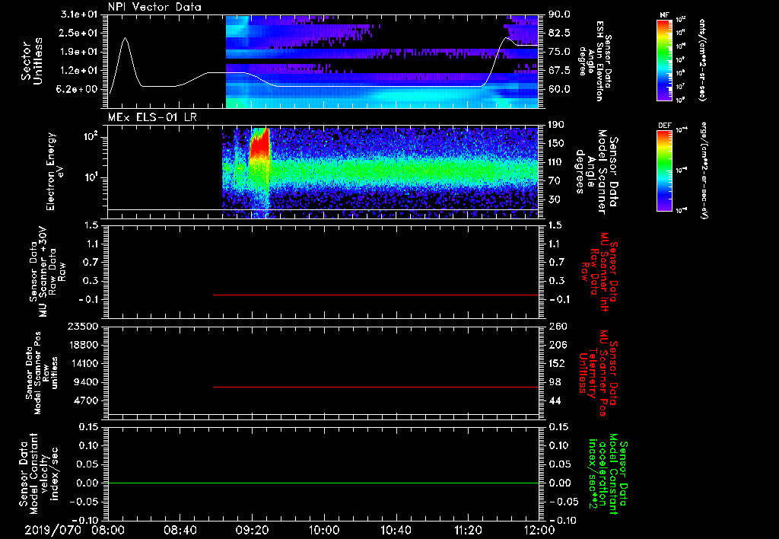
Task: Click the "2.5e+01" sector tick value
Action: 79,33
